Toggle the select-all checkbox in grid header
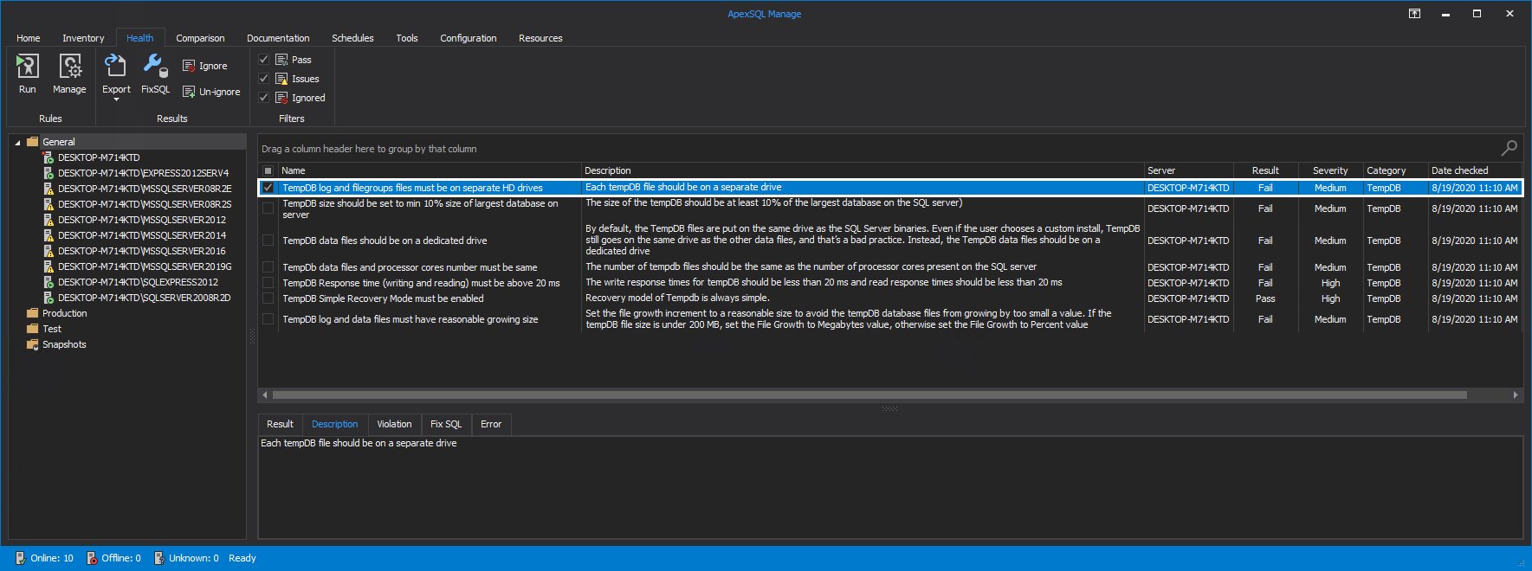The height and width of the screenshot is (571, 1532). pos(268,170)
